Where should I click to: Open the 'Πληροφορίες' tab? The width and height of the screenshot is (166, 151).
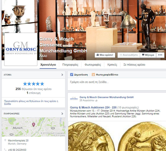pos(70,65)
